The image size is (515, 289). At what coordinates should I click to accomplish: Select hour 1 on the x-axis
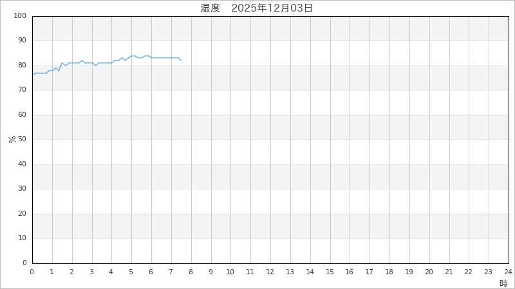tap(52, 272)
